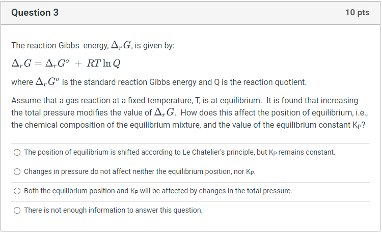Screen dimensions: 382x234
Task: Choose radio for 'Changes in pressure do not affect'
Action: click(17, 171)
